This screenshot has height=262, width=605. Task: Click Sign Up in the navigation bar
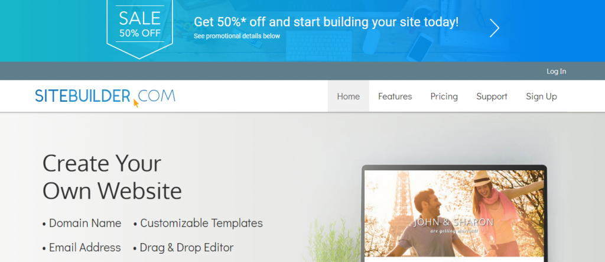click(x=541, y=96)
